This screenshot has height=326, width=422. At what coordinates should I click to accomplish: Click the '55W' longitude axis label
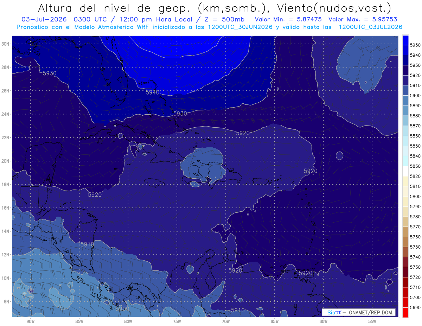click(x=372, y=321)
